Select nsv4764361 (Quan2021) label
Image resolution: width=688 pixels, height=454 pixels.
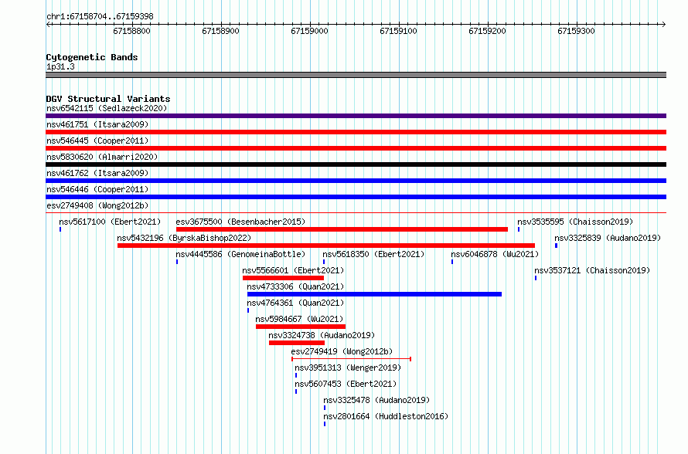click(295, 303)
